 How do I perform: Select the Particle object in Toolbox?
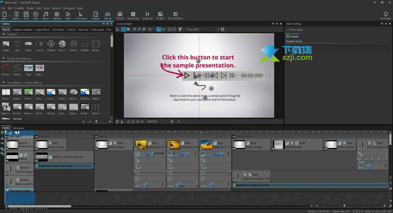tap(74, 46)
